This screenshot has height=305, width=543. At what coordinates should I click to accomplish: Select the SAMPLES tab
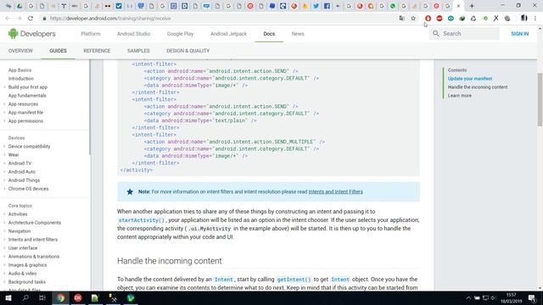click(138, 51)
